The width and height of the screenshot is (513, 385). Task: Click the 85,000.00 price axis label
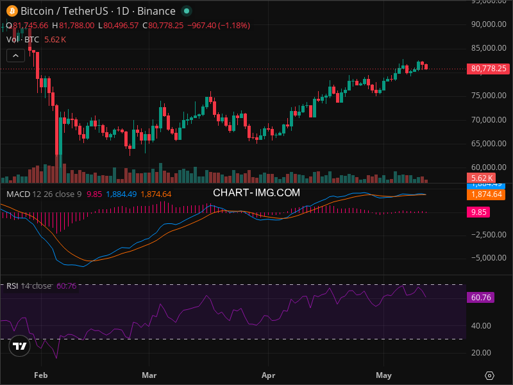pyautogui.click(x=489, y=48)
